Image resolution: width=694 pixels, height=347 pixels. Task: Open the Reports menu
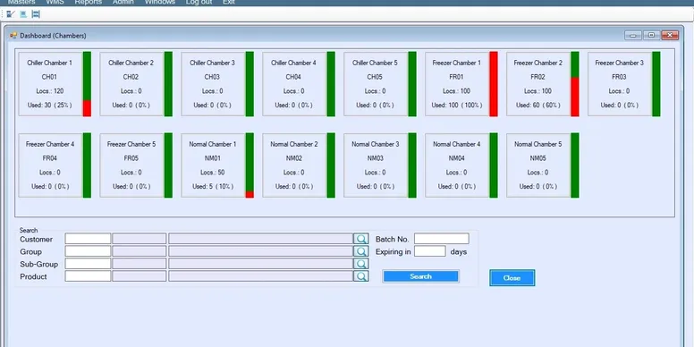(88, 2)
